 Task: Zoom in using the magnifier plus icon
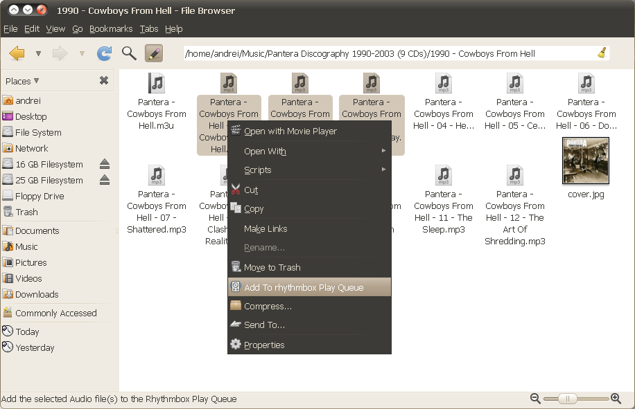click(x=616, y=399)
